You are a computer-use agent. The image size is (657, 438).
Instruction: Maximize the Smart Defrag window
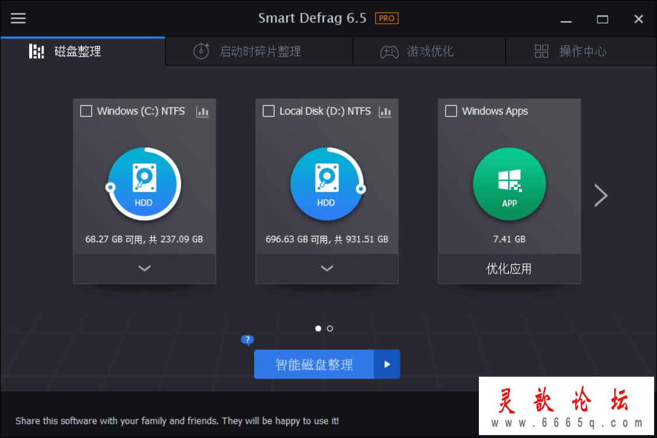pos(603,19)
